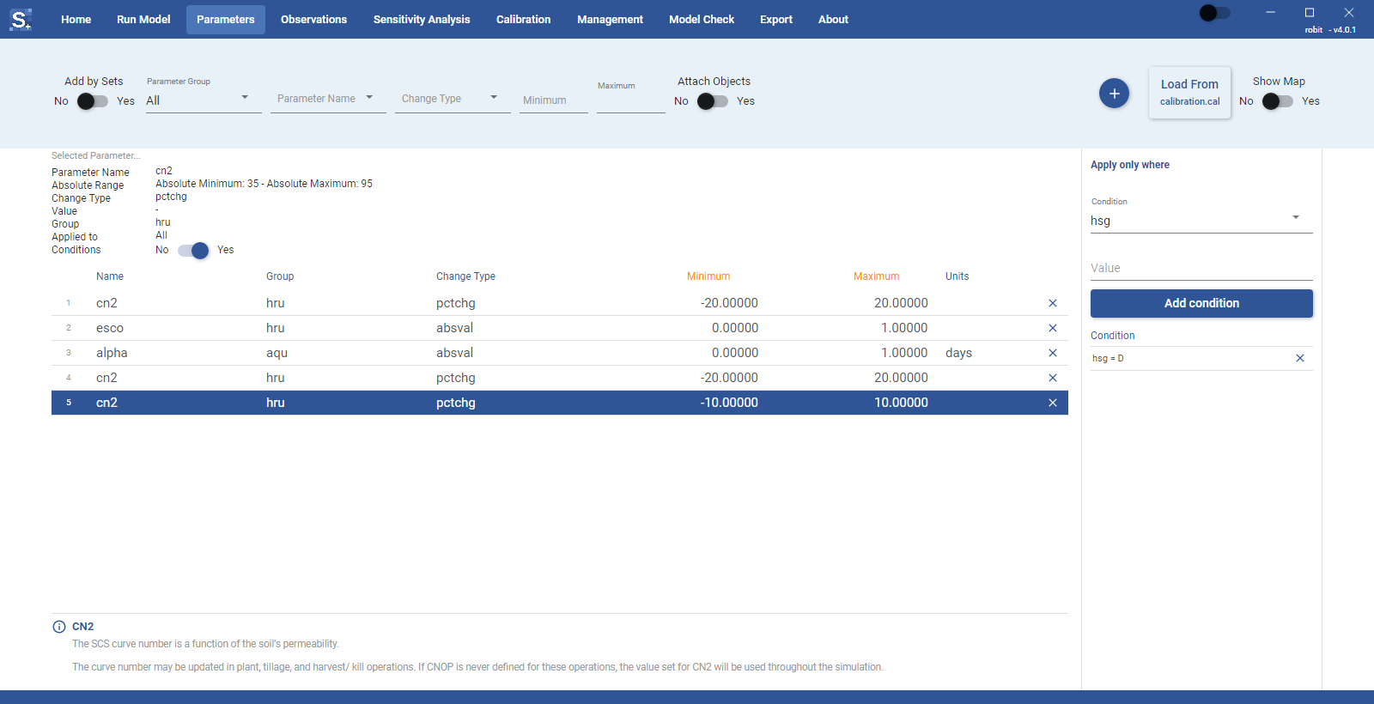Image resolution: width=1374 pixels, height=704 pixels.
Task: Remove the alpha parameter row
Action: 1053,353
